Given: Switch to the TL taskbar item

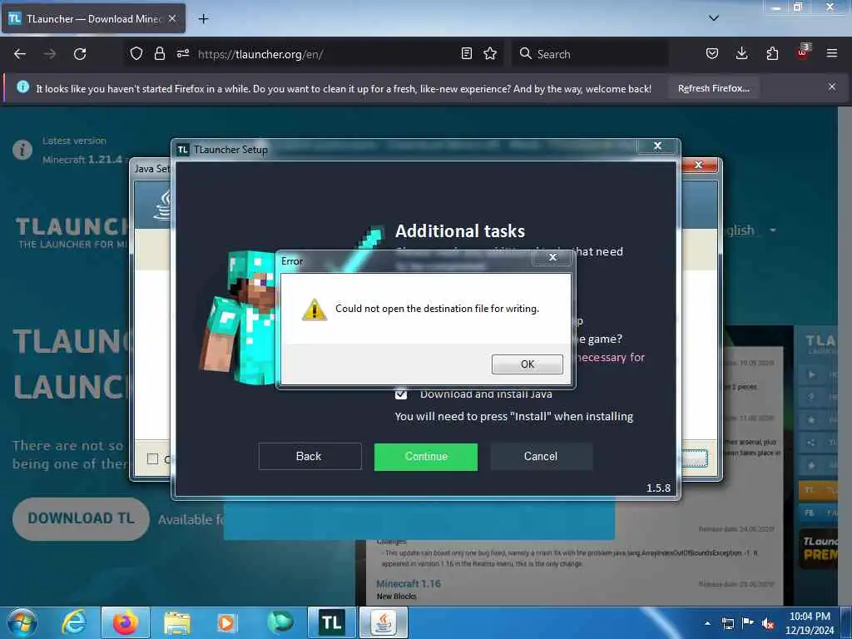Looking at the screenshot, I should [331, 622].
